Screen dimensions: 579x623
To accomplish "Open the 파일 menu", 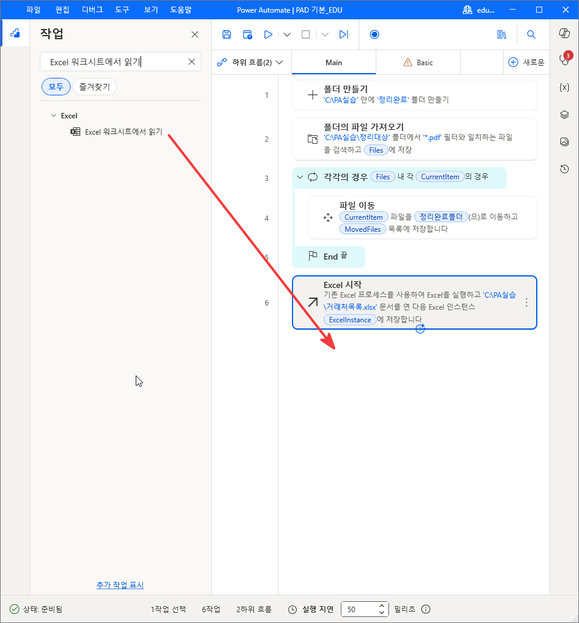I will pos(33,10).
